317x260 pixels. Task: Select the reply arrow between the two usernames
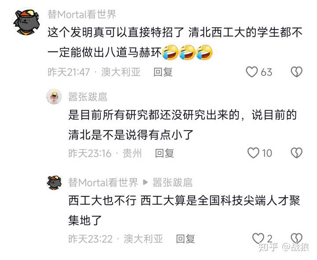tap(145, 183)
